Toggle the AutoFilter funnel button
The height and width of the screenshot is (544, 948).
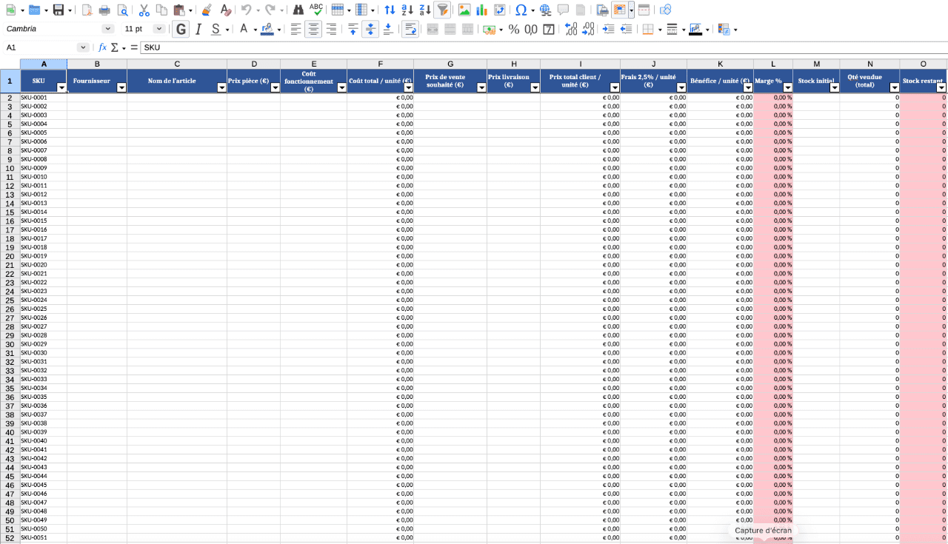tap(442, 10)
